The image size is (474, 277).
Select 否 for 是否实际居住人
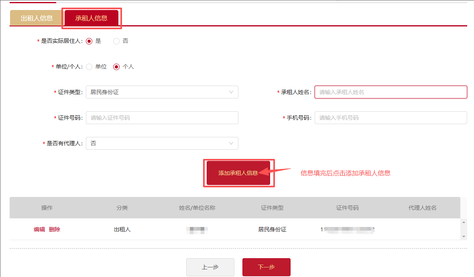click(x=116, y=41)
